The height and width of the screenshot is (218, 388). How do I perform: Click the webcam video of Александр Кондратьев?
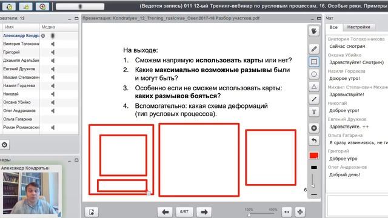(x=31, y=193)
